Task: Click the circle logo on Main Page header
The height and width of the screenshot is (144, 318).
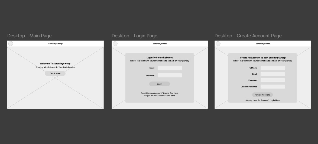Action: click(x=11, y=44)
